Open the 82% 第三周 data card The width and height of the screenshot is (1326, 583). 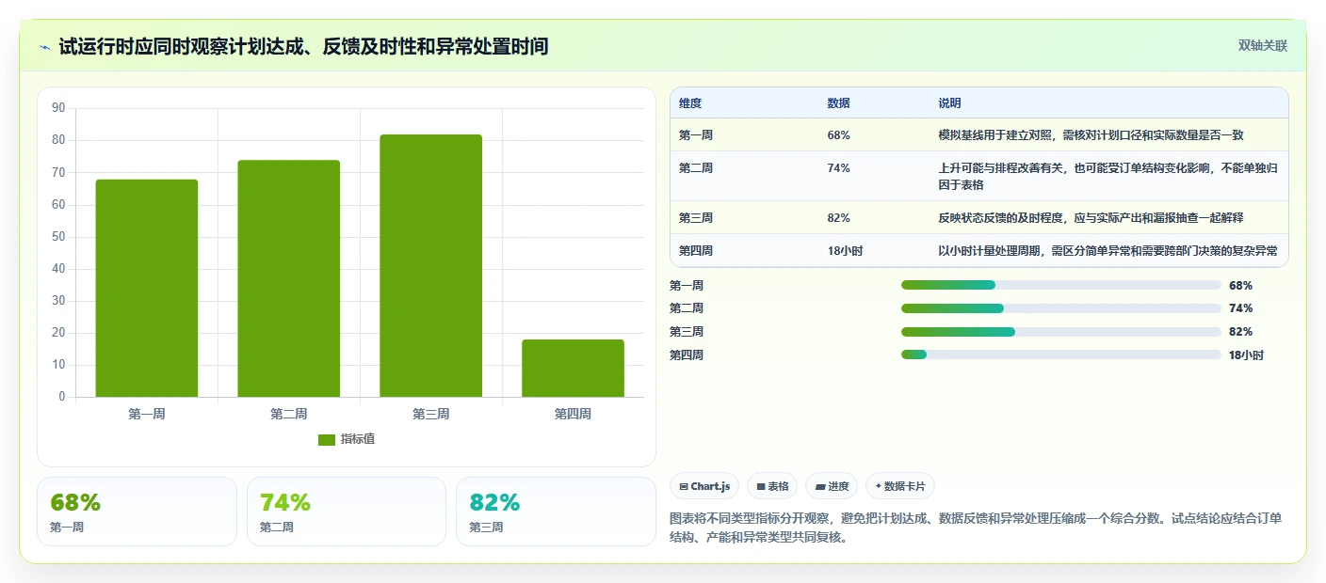[556, 512]
